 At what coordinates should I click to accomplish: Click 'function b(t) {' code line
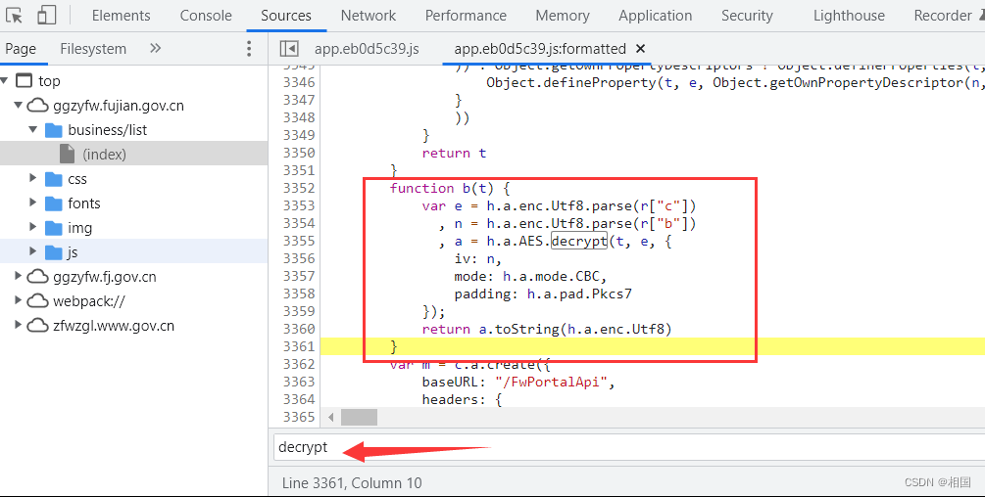coord(450,188)
